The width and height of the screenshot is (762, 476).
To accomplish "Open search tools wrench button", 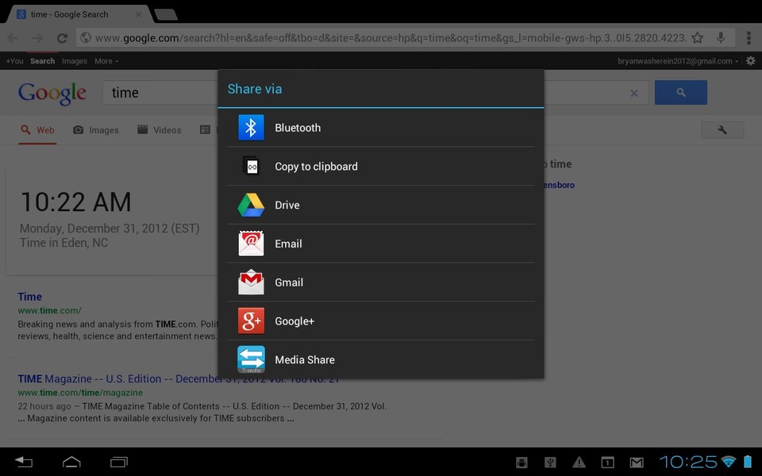I will pos(722,130).
